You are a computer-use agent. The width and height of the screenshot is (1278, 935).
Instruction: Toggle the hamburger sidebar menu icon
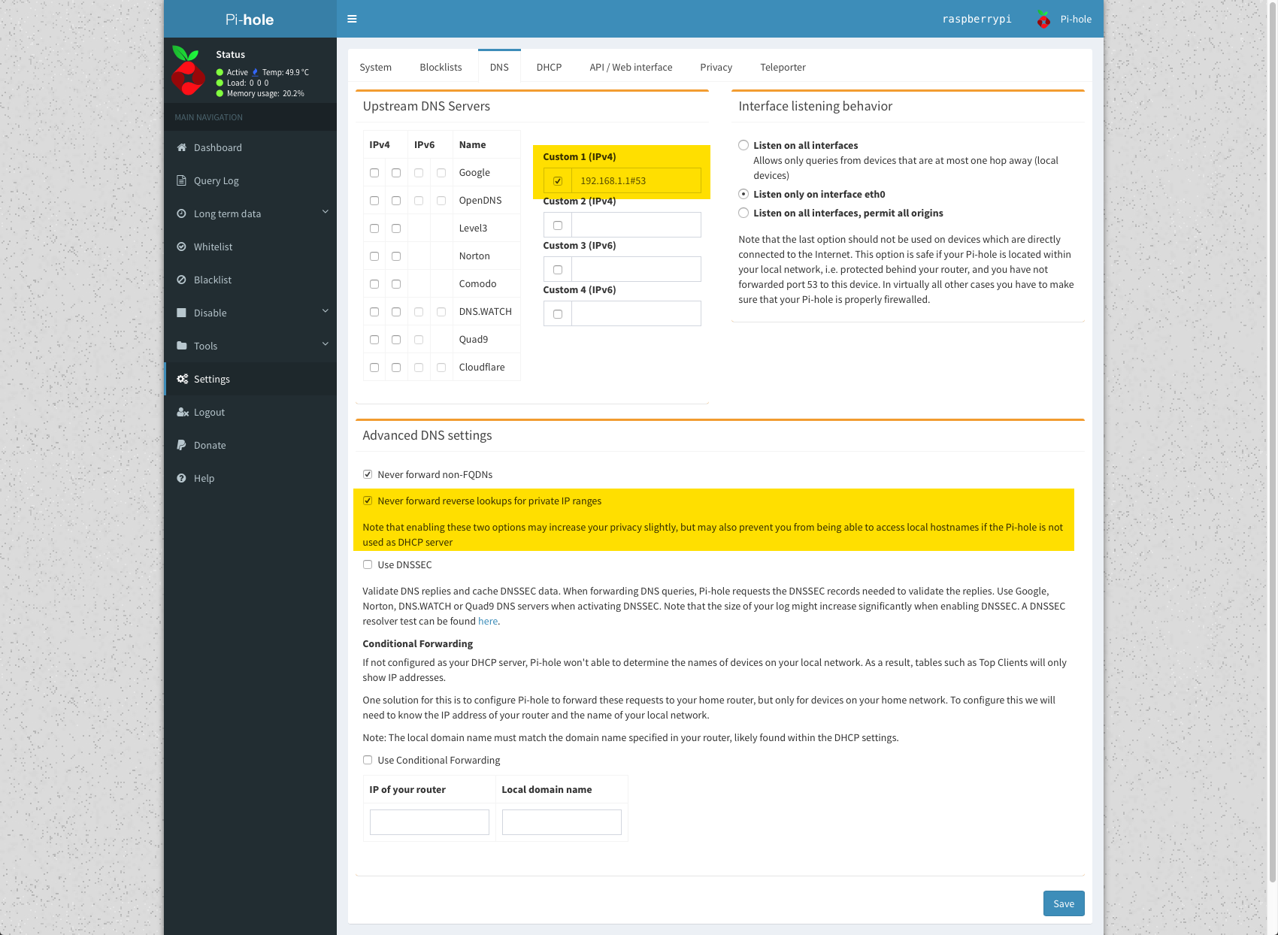352,19
